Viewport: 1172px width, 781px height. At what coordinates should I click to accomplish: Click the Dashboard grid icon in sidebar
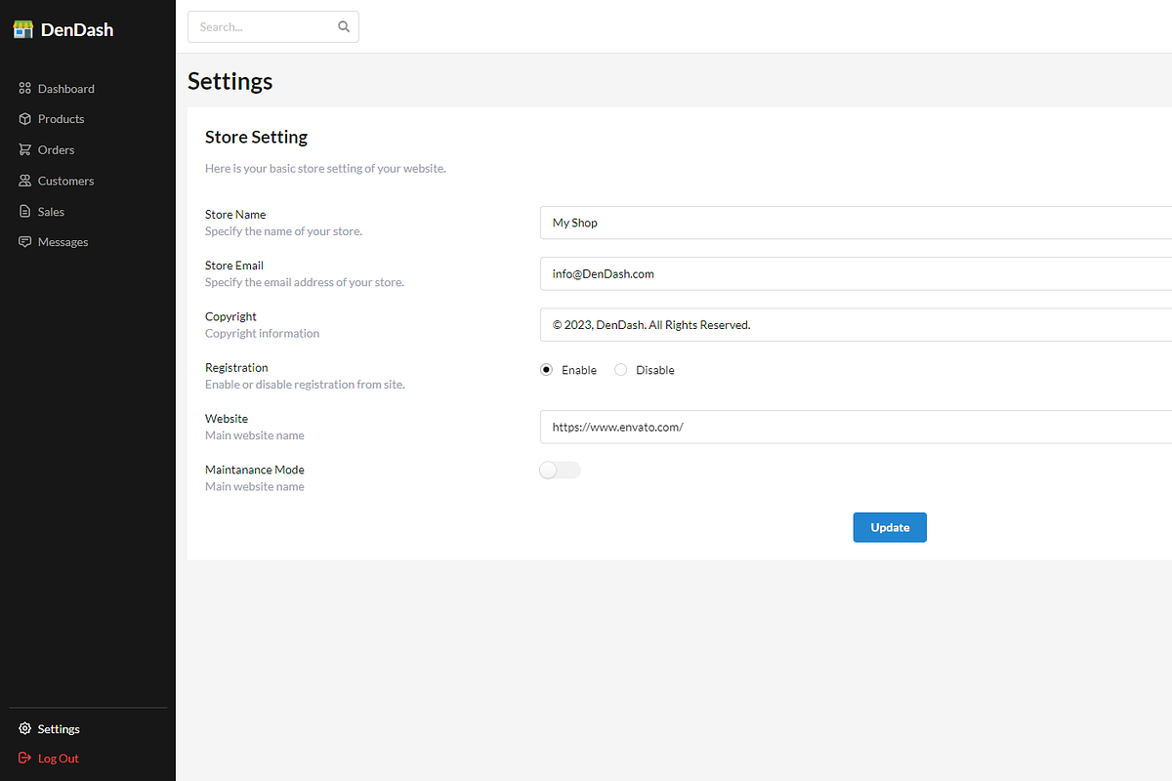pos(25,89)
